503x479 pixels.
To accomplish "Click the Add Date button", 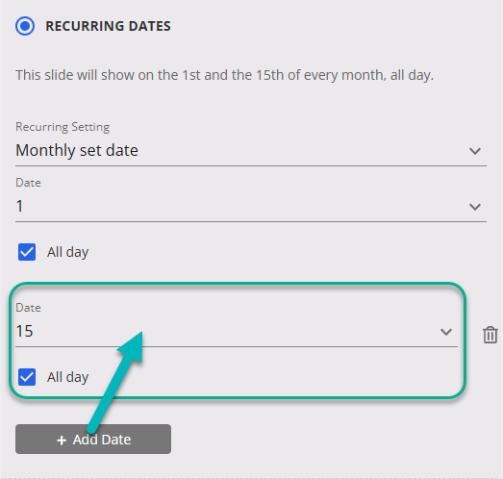I will click(93, 440).
